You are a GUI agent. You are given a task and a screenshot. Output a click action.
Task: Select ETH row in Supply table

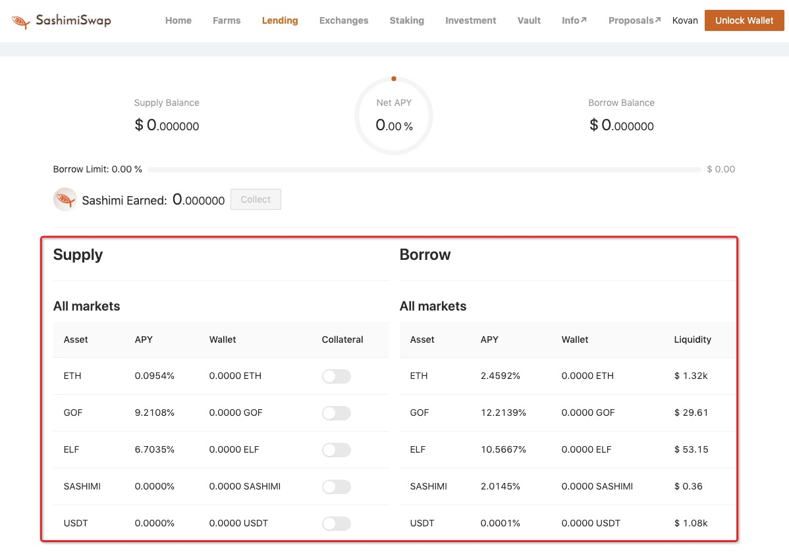coord(221,376)
